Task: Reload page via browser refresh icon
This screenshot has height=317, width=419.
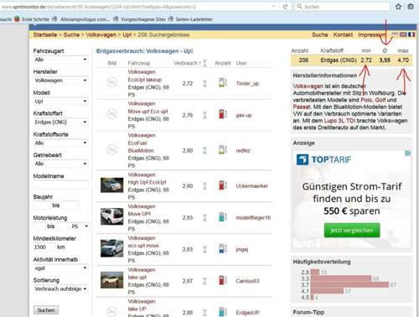Action: click(285, 7)
